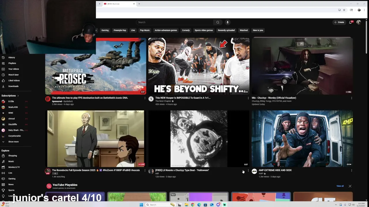Select Recently uploaded chip
The image size is (369, 207).
226,30
